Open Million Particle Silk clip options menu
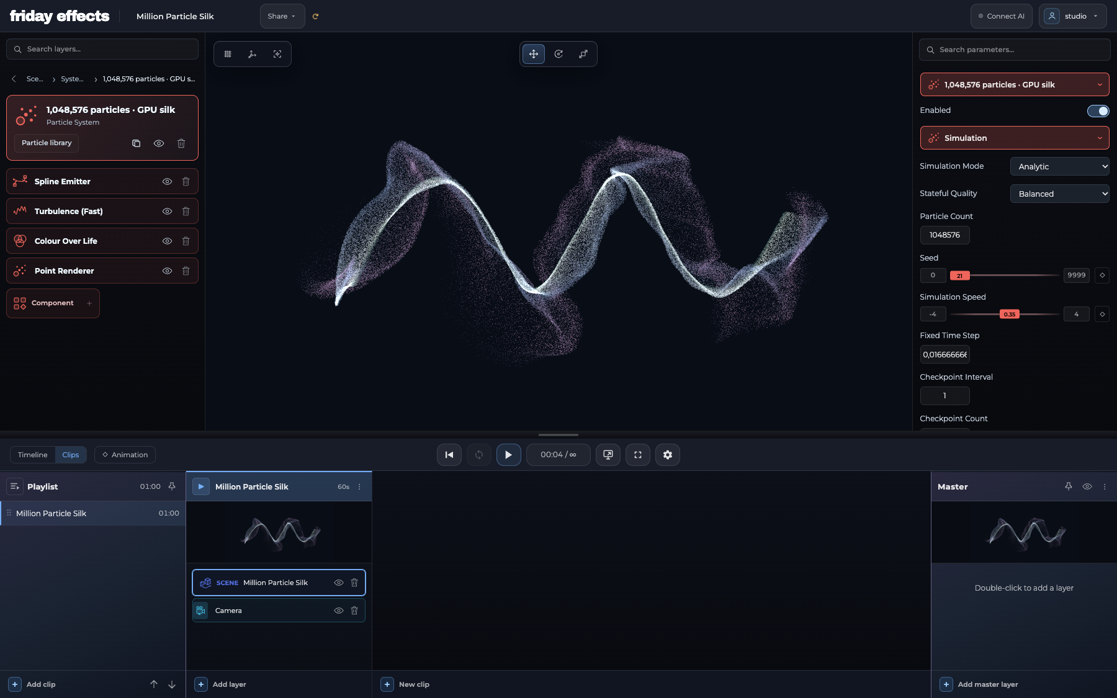Viewport: 1117px width, 698px height. pyautogui.click(x=359, y=487)
